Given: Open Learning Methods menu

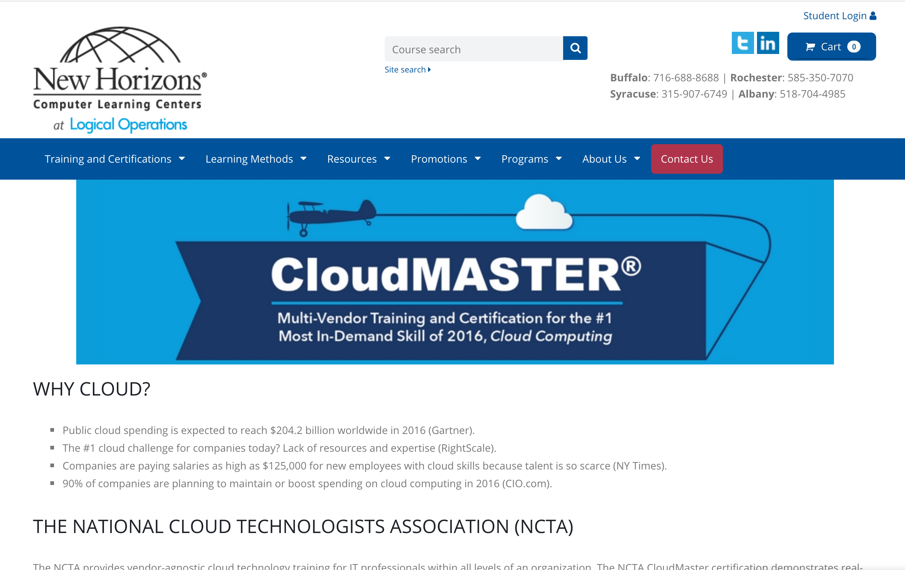Looking at the screenshot, I should [x=256, y=159].
